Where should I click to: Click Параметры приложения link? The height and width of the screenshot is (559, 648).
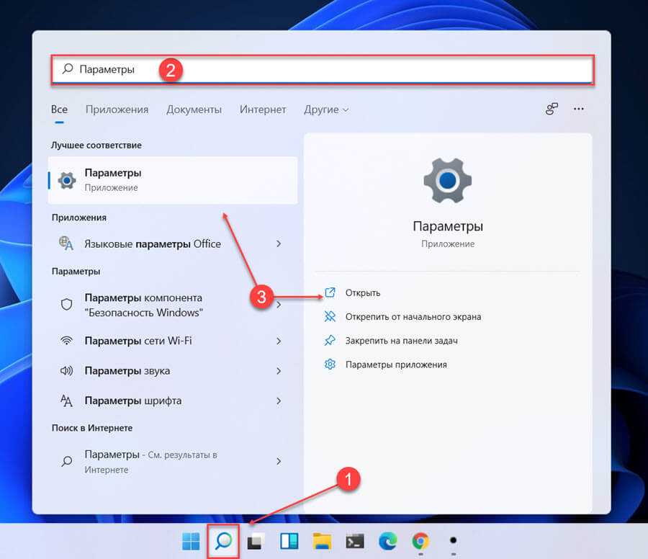pos(396,365)
